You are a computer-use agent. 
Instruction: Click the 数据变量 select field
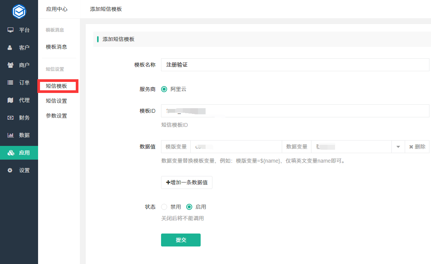[x=351, y=147]
